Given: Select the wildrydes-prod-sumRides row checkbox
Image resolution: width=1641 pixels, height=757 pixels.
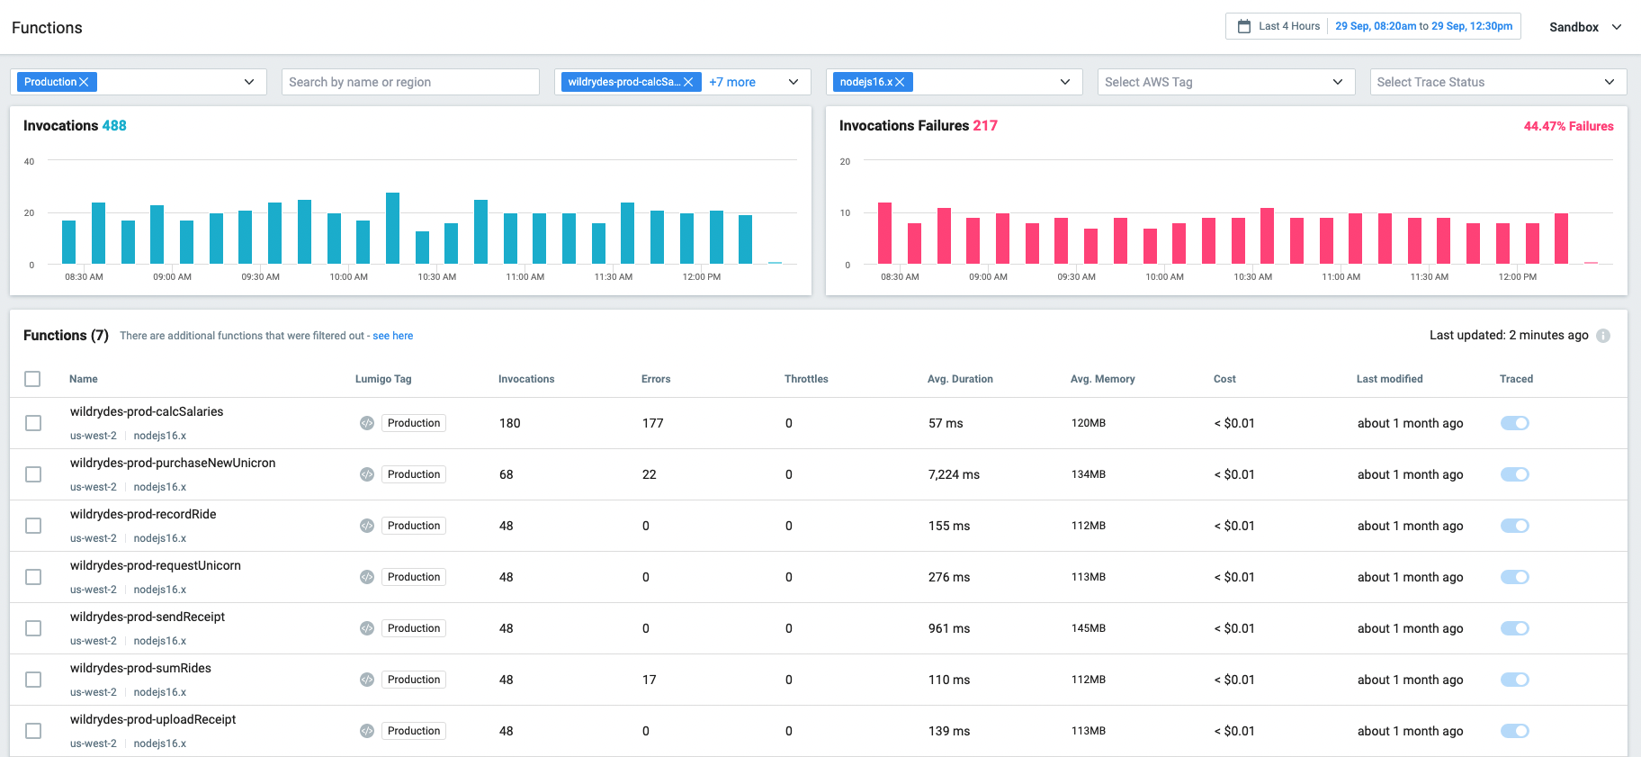Looking at the screenshot, I should 33,680.
